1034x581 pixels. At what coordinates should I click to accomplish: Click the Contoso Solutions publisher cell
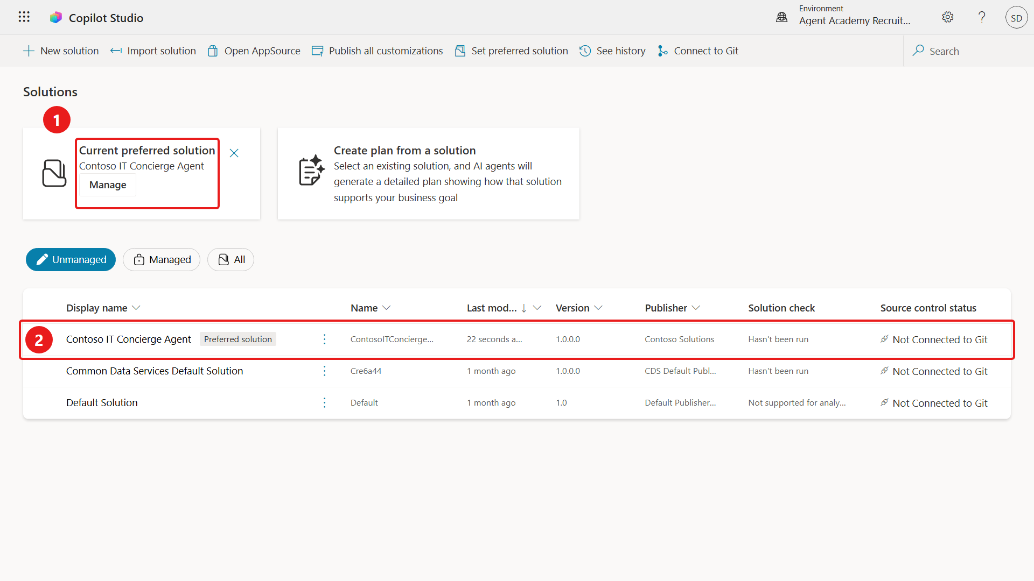click(680, 339)
